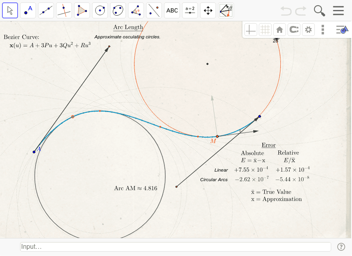Click the 'Arc Length' heading
The width and height of the screenshot is (352, 256).
[x=128, y=27]
